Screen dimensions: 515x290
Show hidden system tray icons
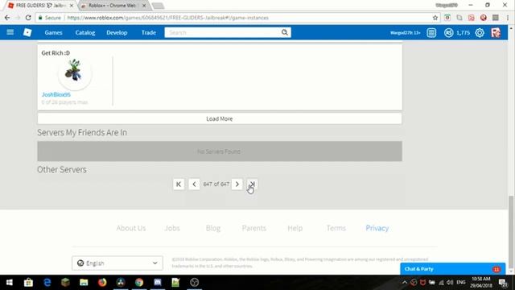pyautogui.click(x=404, y=283)
